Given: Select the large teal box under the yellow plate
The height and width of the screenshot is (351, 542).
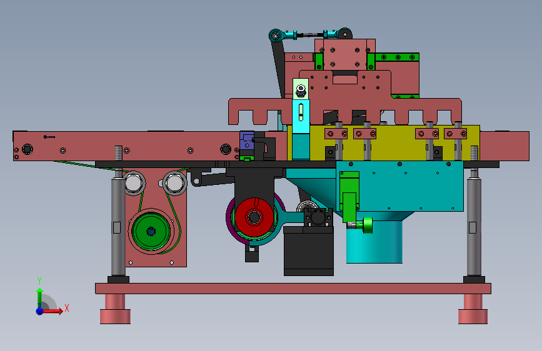Looking at the screenshot, I should coord(399,187).
